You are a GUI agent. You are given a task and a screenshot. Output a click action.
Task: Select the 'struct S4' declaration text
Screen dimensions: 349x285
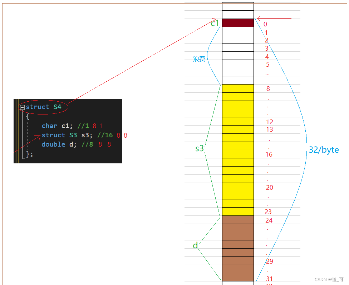pyautogui.click(x=44, y=107)
